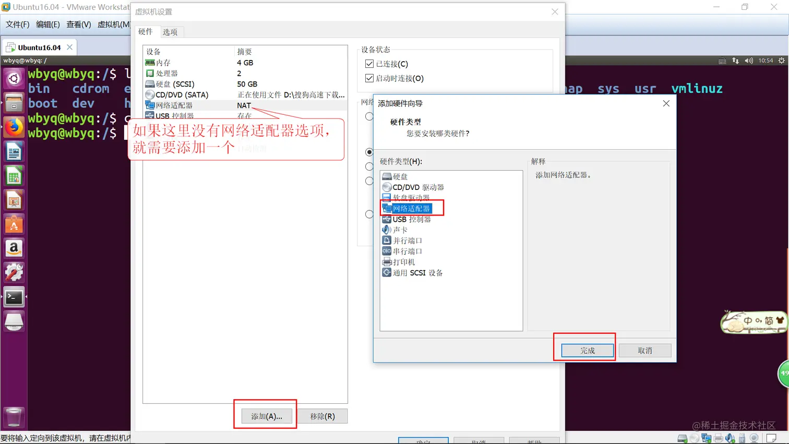Select 声卡 in hardware type list
Image resolution: width=789 pixels, height=444 pixels.
click(x=395, y=230)
